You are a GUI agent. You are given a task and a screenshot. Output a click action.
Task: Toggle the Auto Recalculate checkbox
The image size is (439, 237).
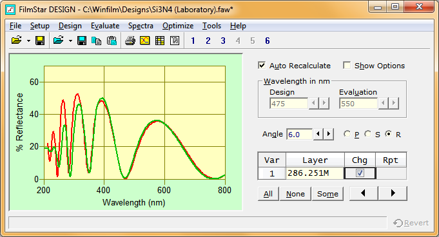262,66
